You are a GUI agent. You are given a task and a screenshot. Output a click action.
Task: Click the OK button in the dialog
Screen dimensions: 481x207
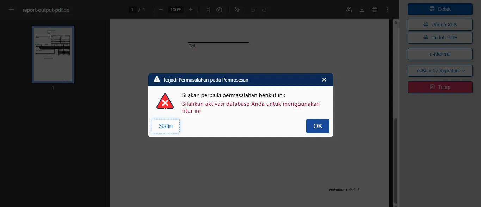(x=318, y=126)
